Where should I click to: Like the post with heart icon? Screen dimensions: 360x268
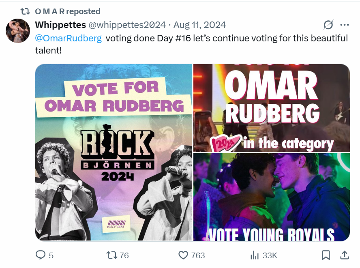click(183, 255)
